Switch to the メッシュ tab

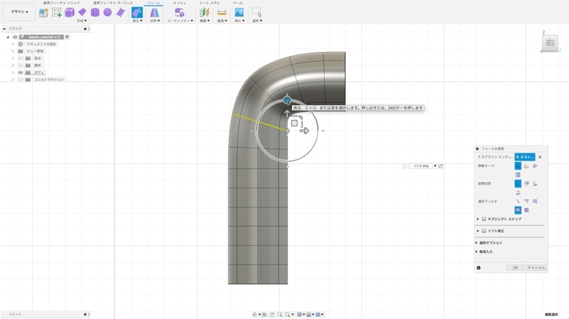[179, 3]
